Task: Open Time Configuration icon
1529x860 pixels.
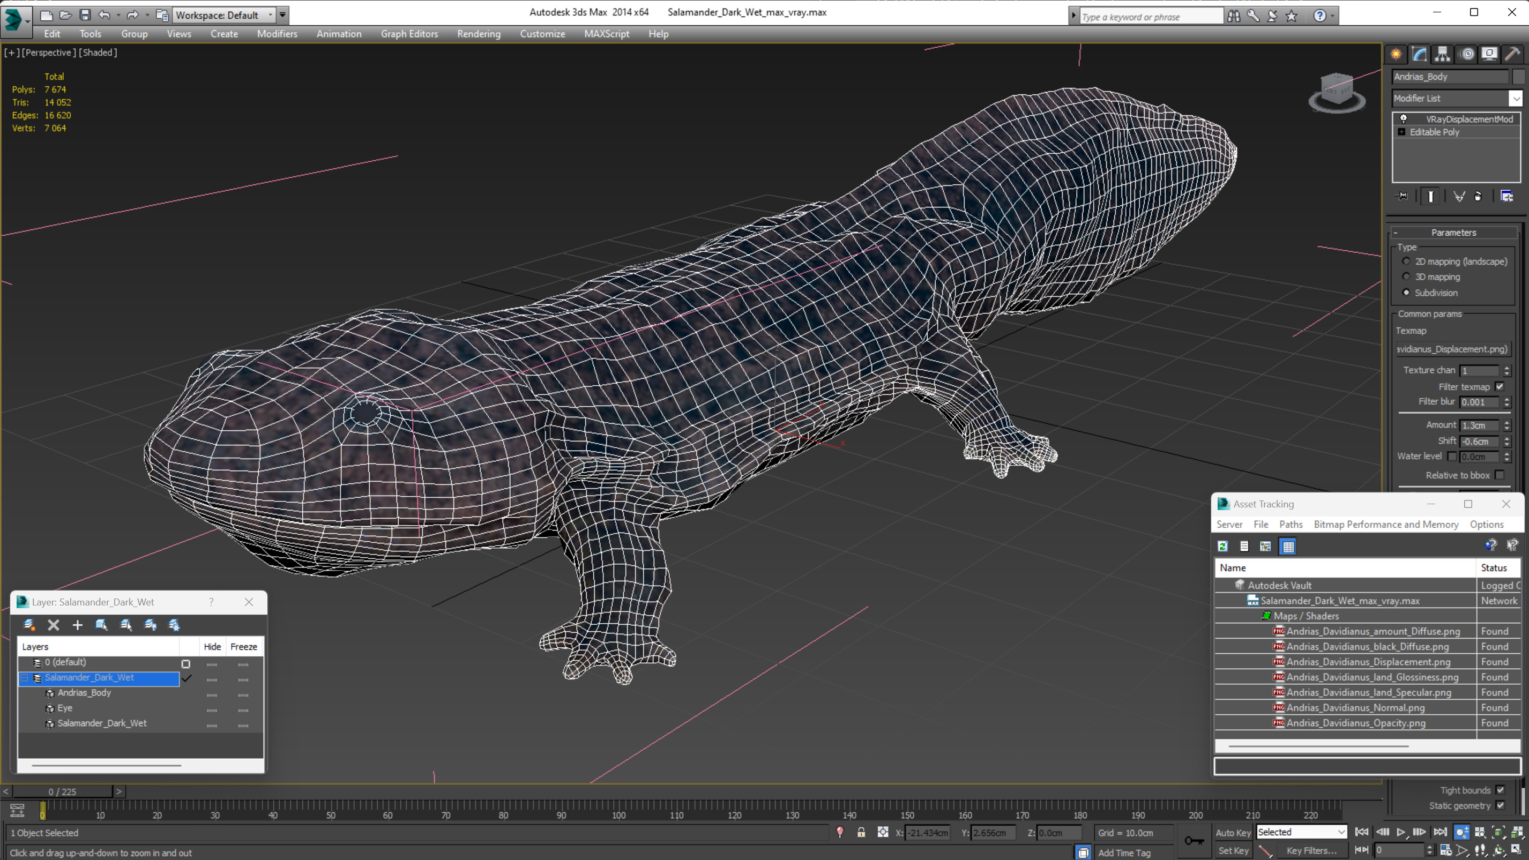Action: 1446,850
